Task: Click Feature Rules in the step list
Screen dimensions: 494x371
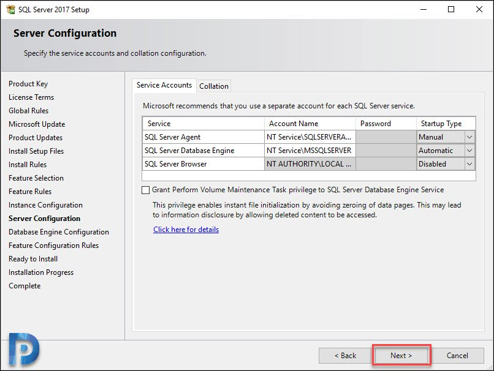Action: 30,192
